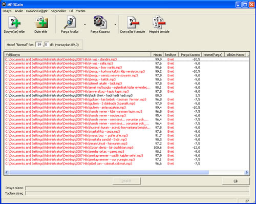
Task: Select the row 'bengu - sensiz meyve soyarim.mp3'
Action: pos(126,75)
